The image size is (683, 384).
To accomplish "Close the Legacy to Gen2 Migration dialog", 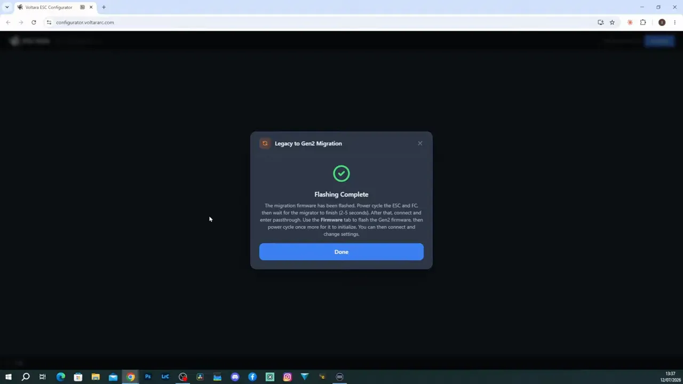I will click(420, 143).
